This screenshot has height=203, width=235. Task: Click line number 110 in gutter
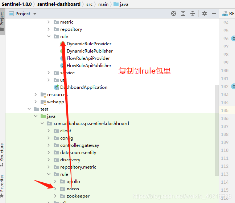pyautogui.click(x=224, y=150)
